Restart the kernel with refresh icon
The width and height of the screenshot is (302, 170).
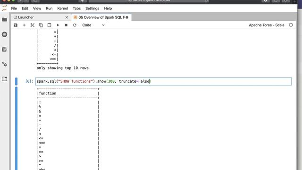point(75,25)
